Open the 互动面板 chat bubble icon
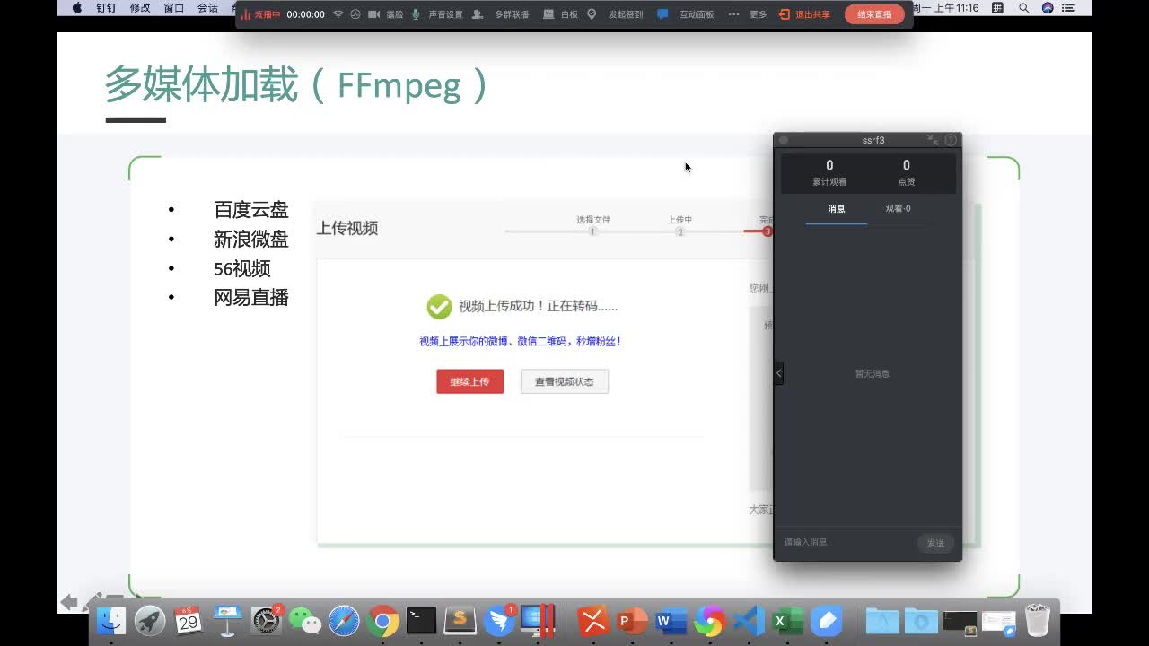 pyautogui.click(x=662, y=14)
